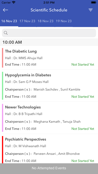
Task: Open the filter icon menu
Action: pos(90,10)
